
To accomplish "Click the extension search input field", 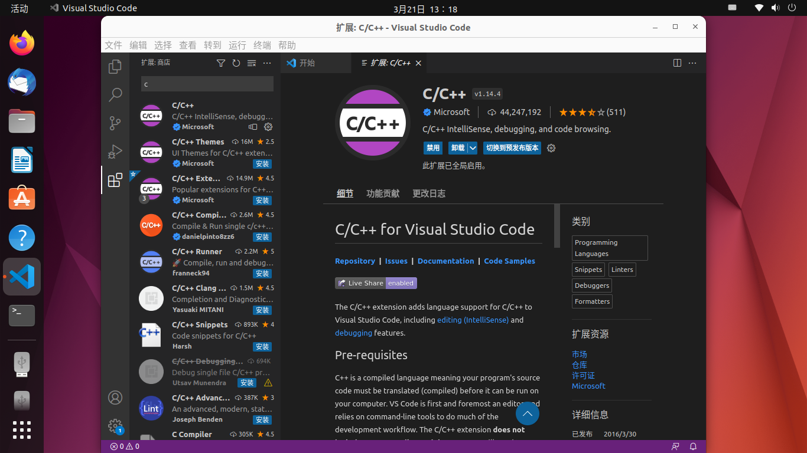I will (207, 84).
